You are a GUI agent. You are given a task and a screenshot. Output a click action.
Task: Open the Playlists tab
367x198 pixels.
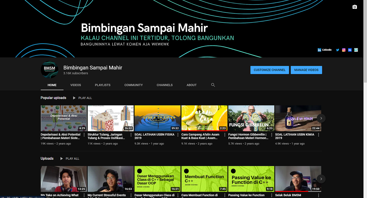103,85
